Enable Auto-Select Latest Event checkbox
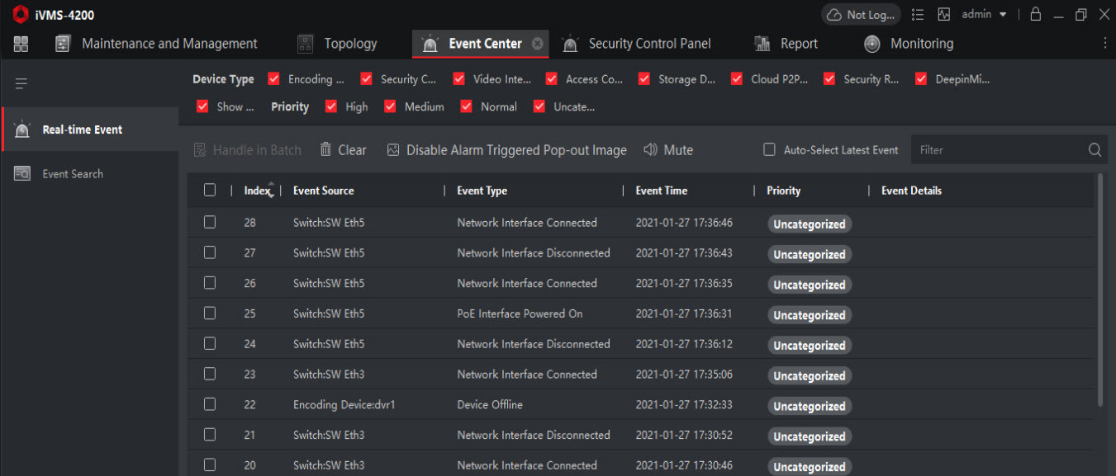The height and width of the screenshot is (476, 1116). pos(769,150)
